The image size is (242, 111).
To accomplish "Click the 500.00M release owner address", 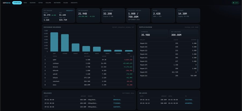I will point(92,100).
